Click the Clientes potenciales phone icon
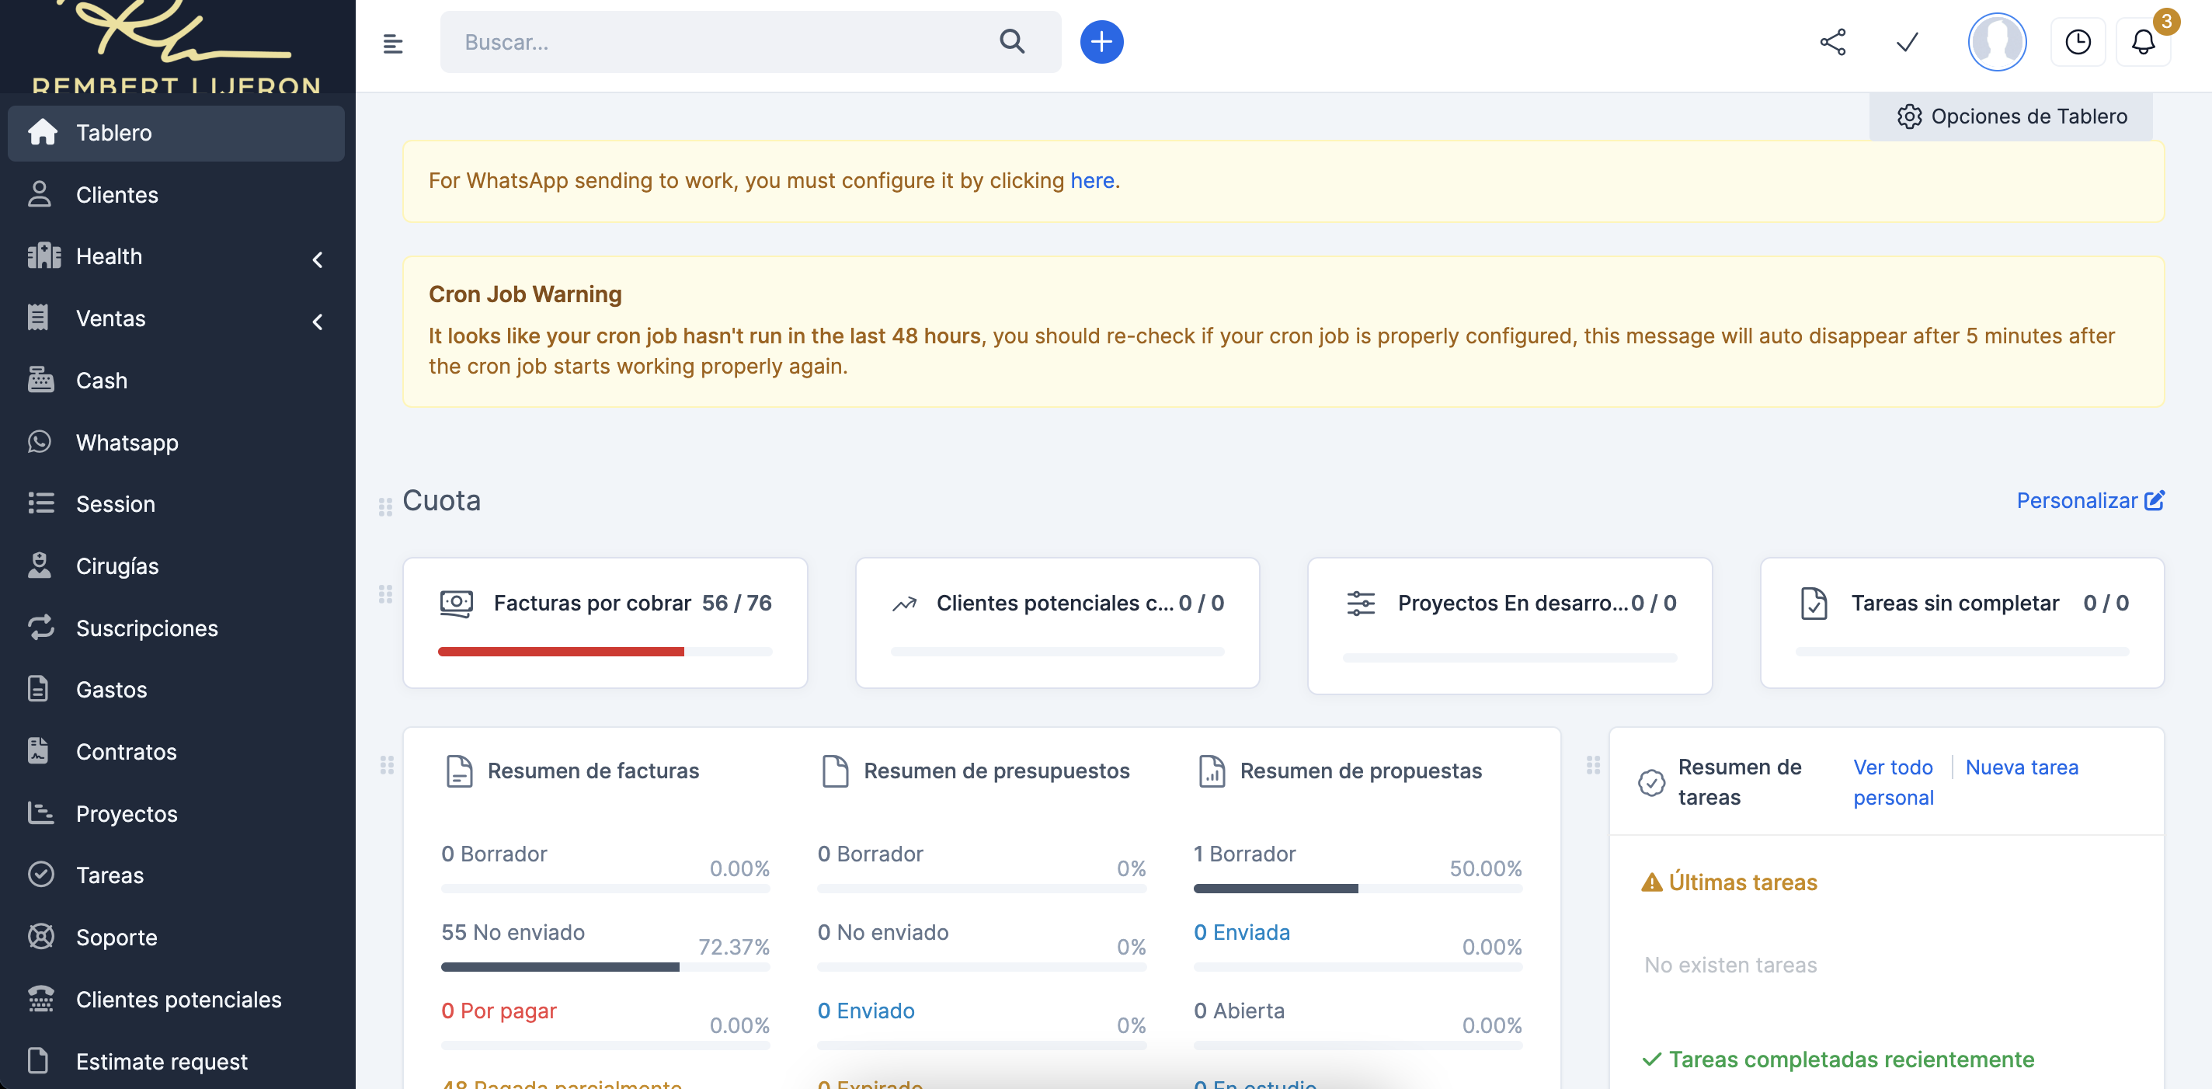 click(40, 998)
